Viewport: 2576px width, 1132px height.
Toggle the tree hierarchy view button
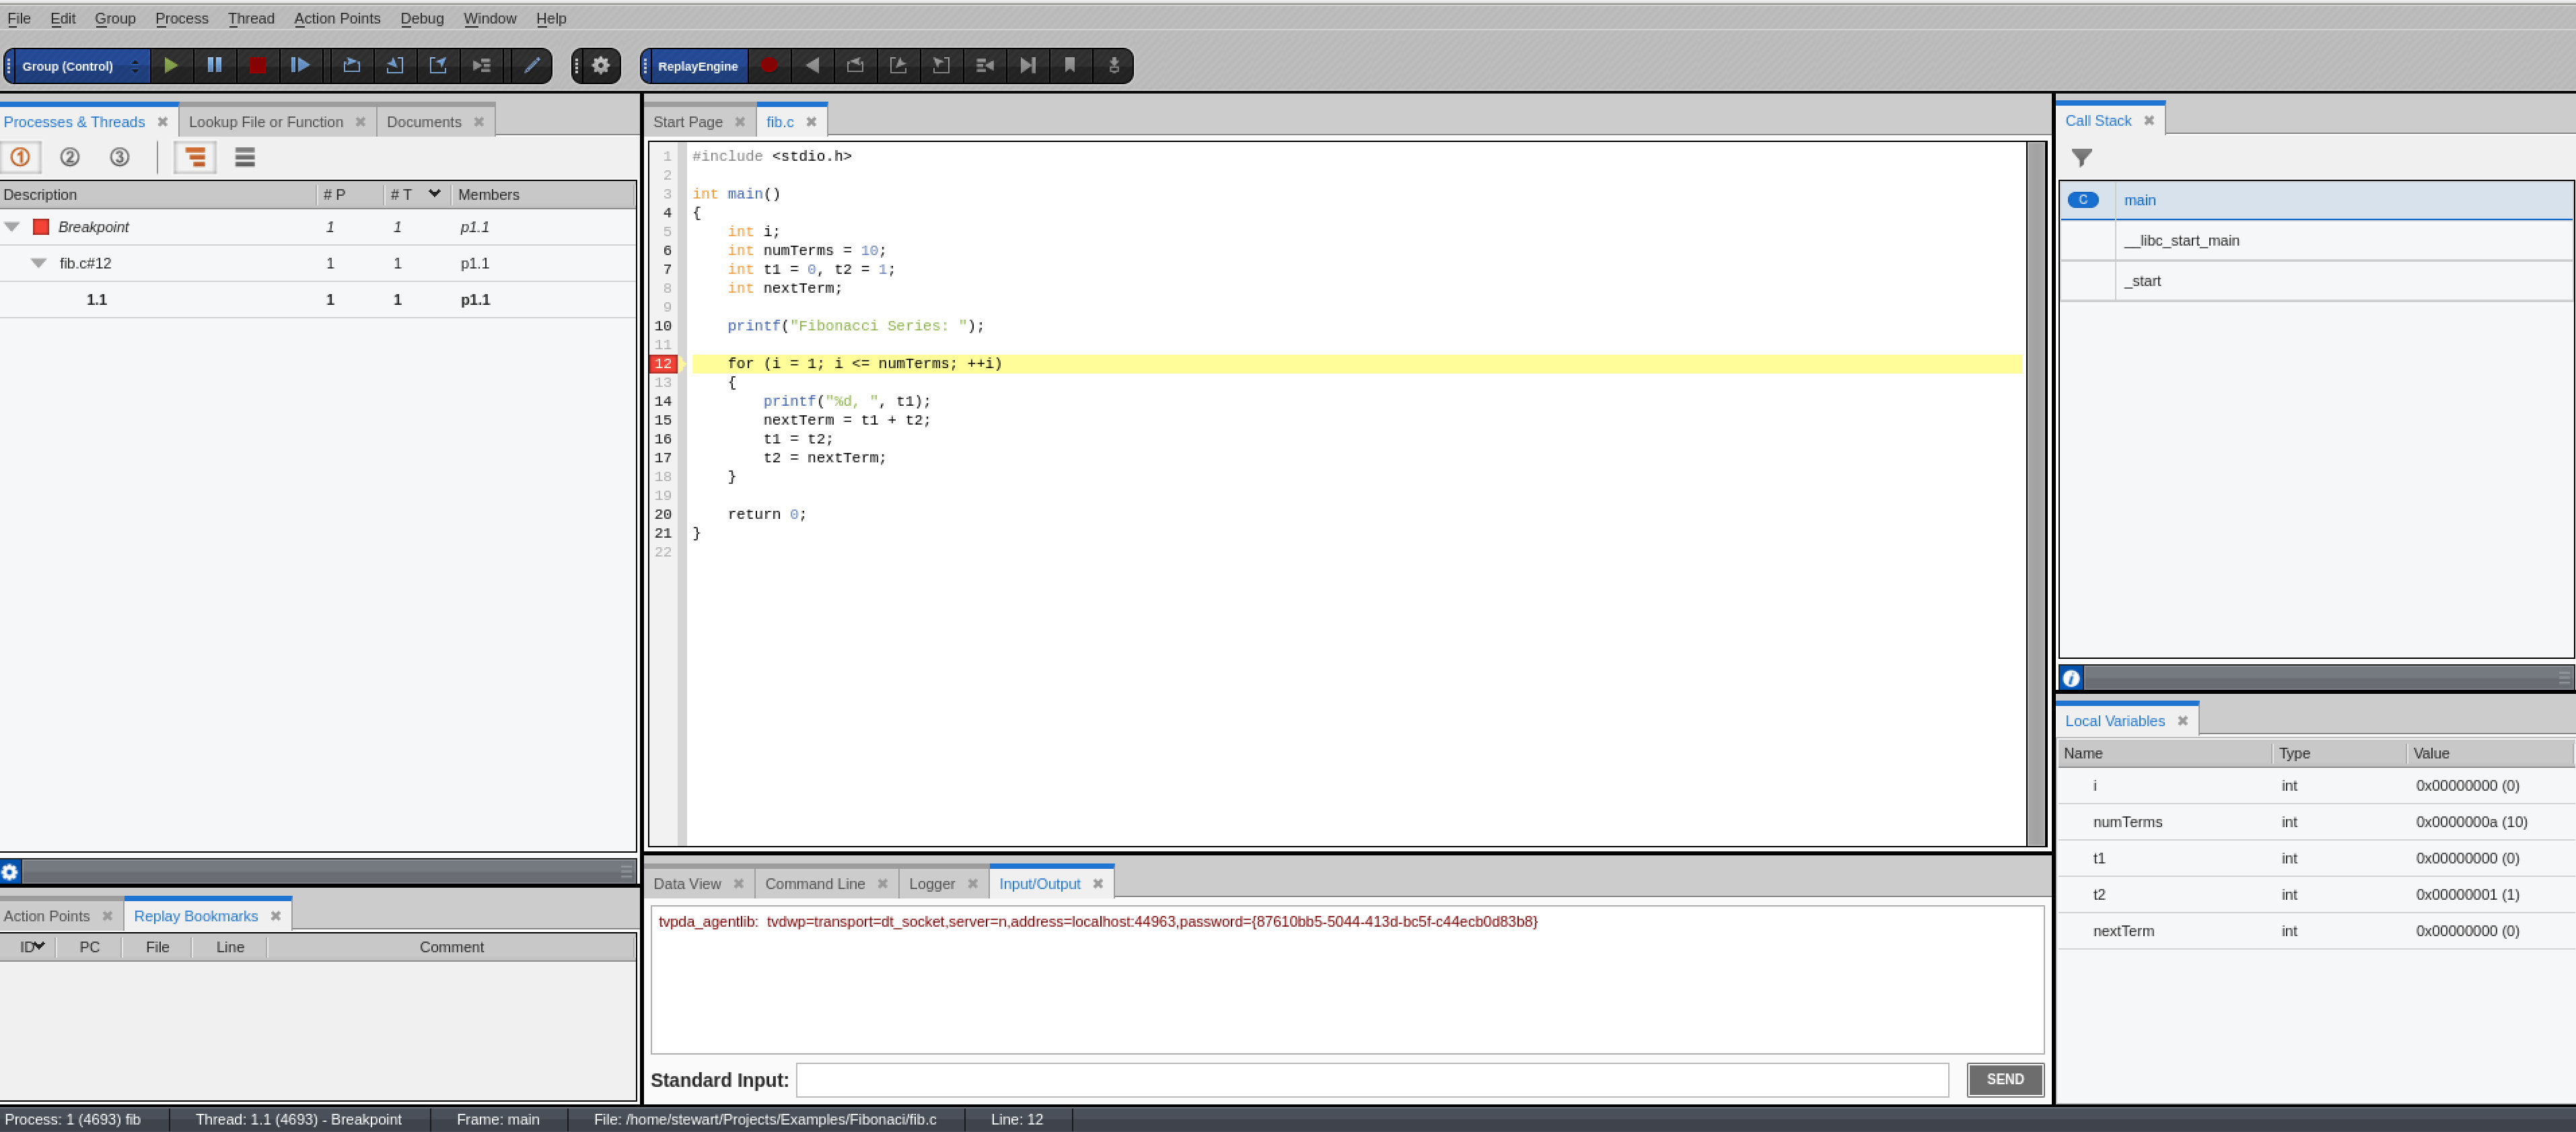pyautogui.click(x=195, y=157)
